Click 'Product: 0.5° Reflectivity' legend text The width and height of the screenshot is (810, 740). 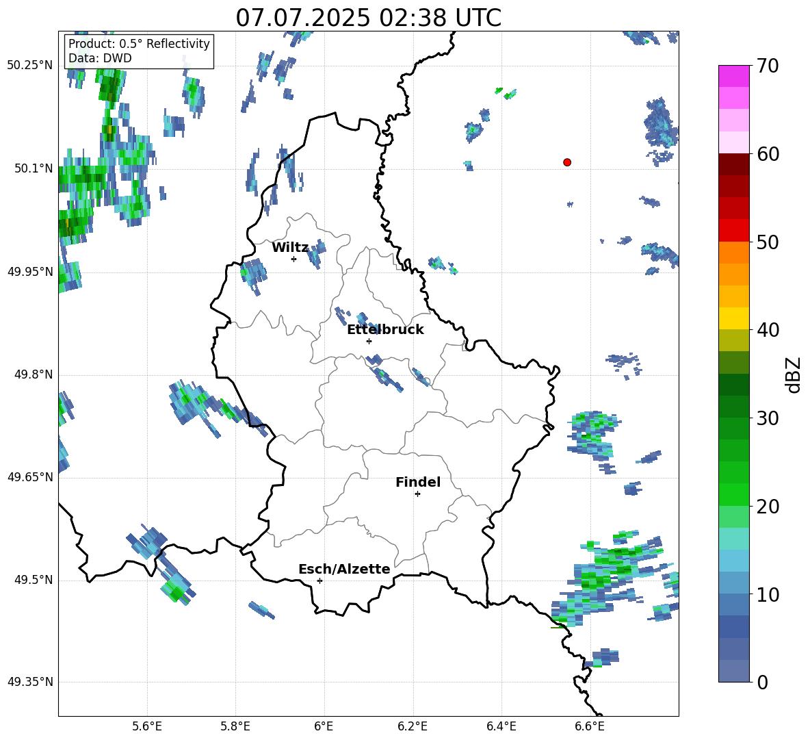[139, 43]
